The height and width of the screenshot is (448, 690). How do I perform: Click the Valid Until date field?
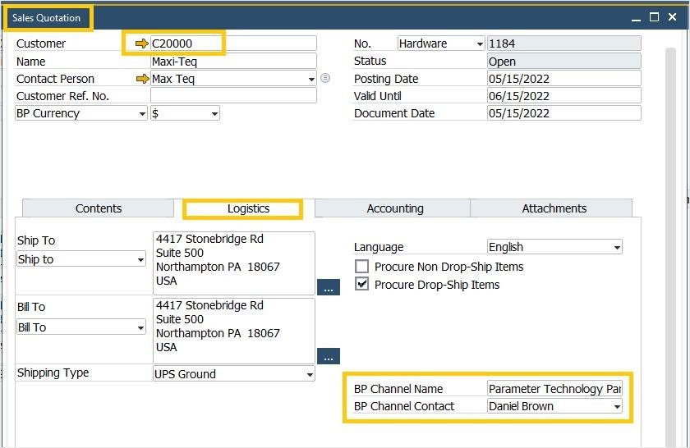(563, 96)
